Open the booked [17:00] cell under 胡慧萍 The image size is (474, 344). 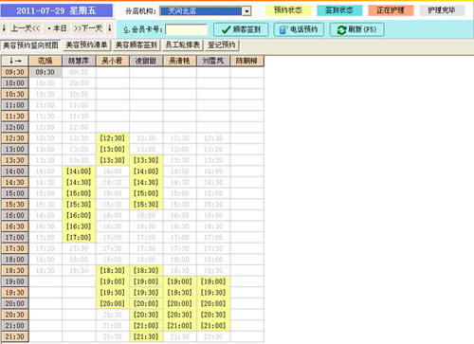79,238
